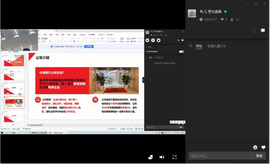The height and width of the screenshot is (164, 270).
Task: Toggle camera button in inner live panel
Action: coord(147,40)
